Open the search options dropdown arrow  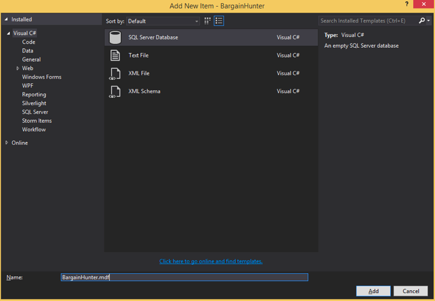[x=428, y=21]
